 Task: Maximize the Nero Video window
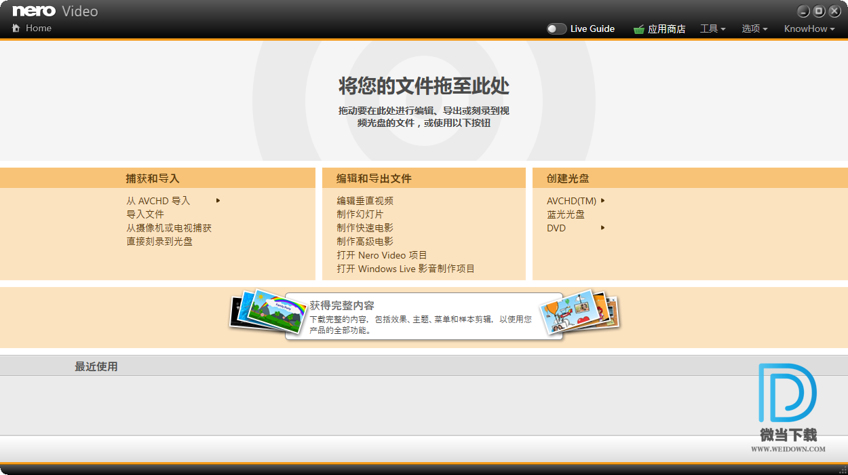pyautogui.click(x=819, y=11)
